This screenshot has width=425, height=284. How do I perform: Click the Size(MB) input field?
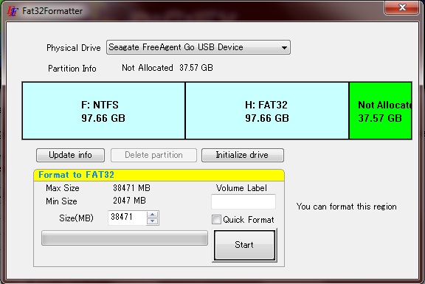click(127, 218)
